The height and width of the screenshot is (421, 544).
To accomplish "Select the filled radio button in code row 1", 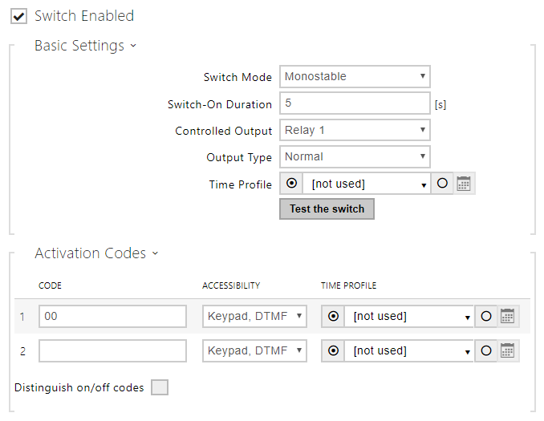I will [333, 316].
